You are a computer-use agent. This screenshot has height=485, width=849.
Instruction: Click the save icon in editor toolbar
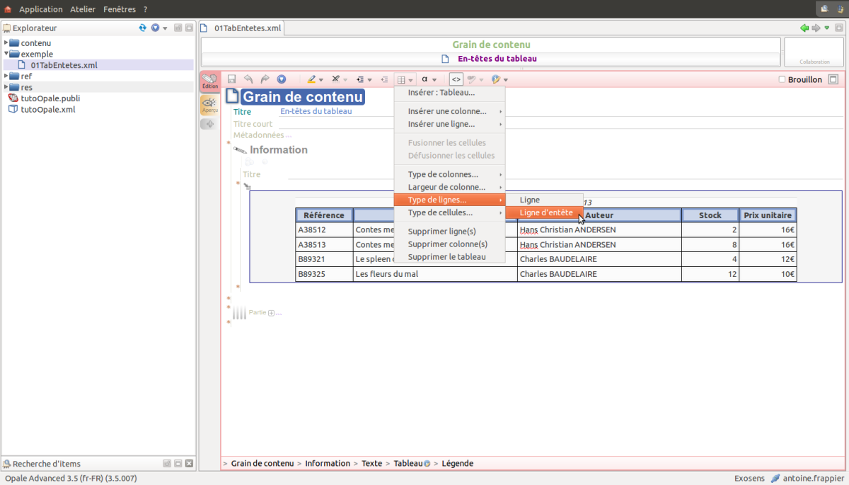(x=231, y=80)
